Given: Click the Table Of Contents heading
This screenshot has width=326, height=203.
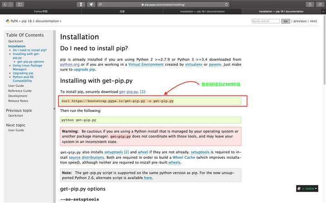Looking at the screenshot, I should pos(25,35).
